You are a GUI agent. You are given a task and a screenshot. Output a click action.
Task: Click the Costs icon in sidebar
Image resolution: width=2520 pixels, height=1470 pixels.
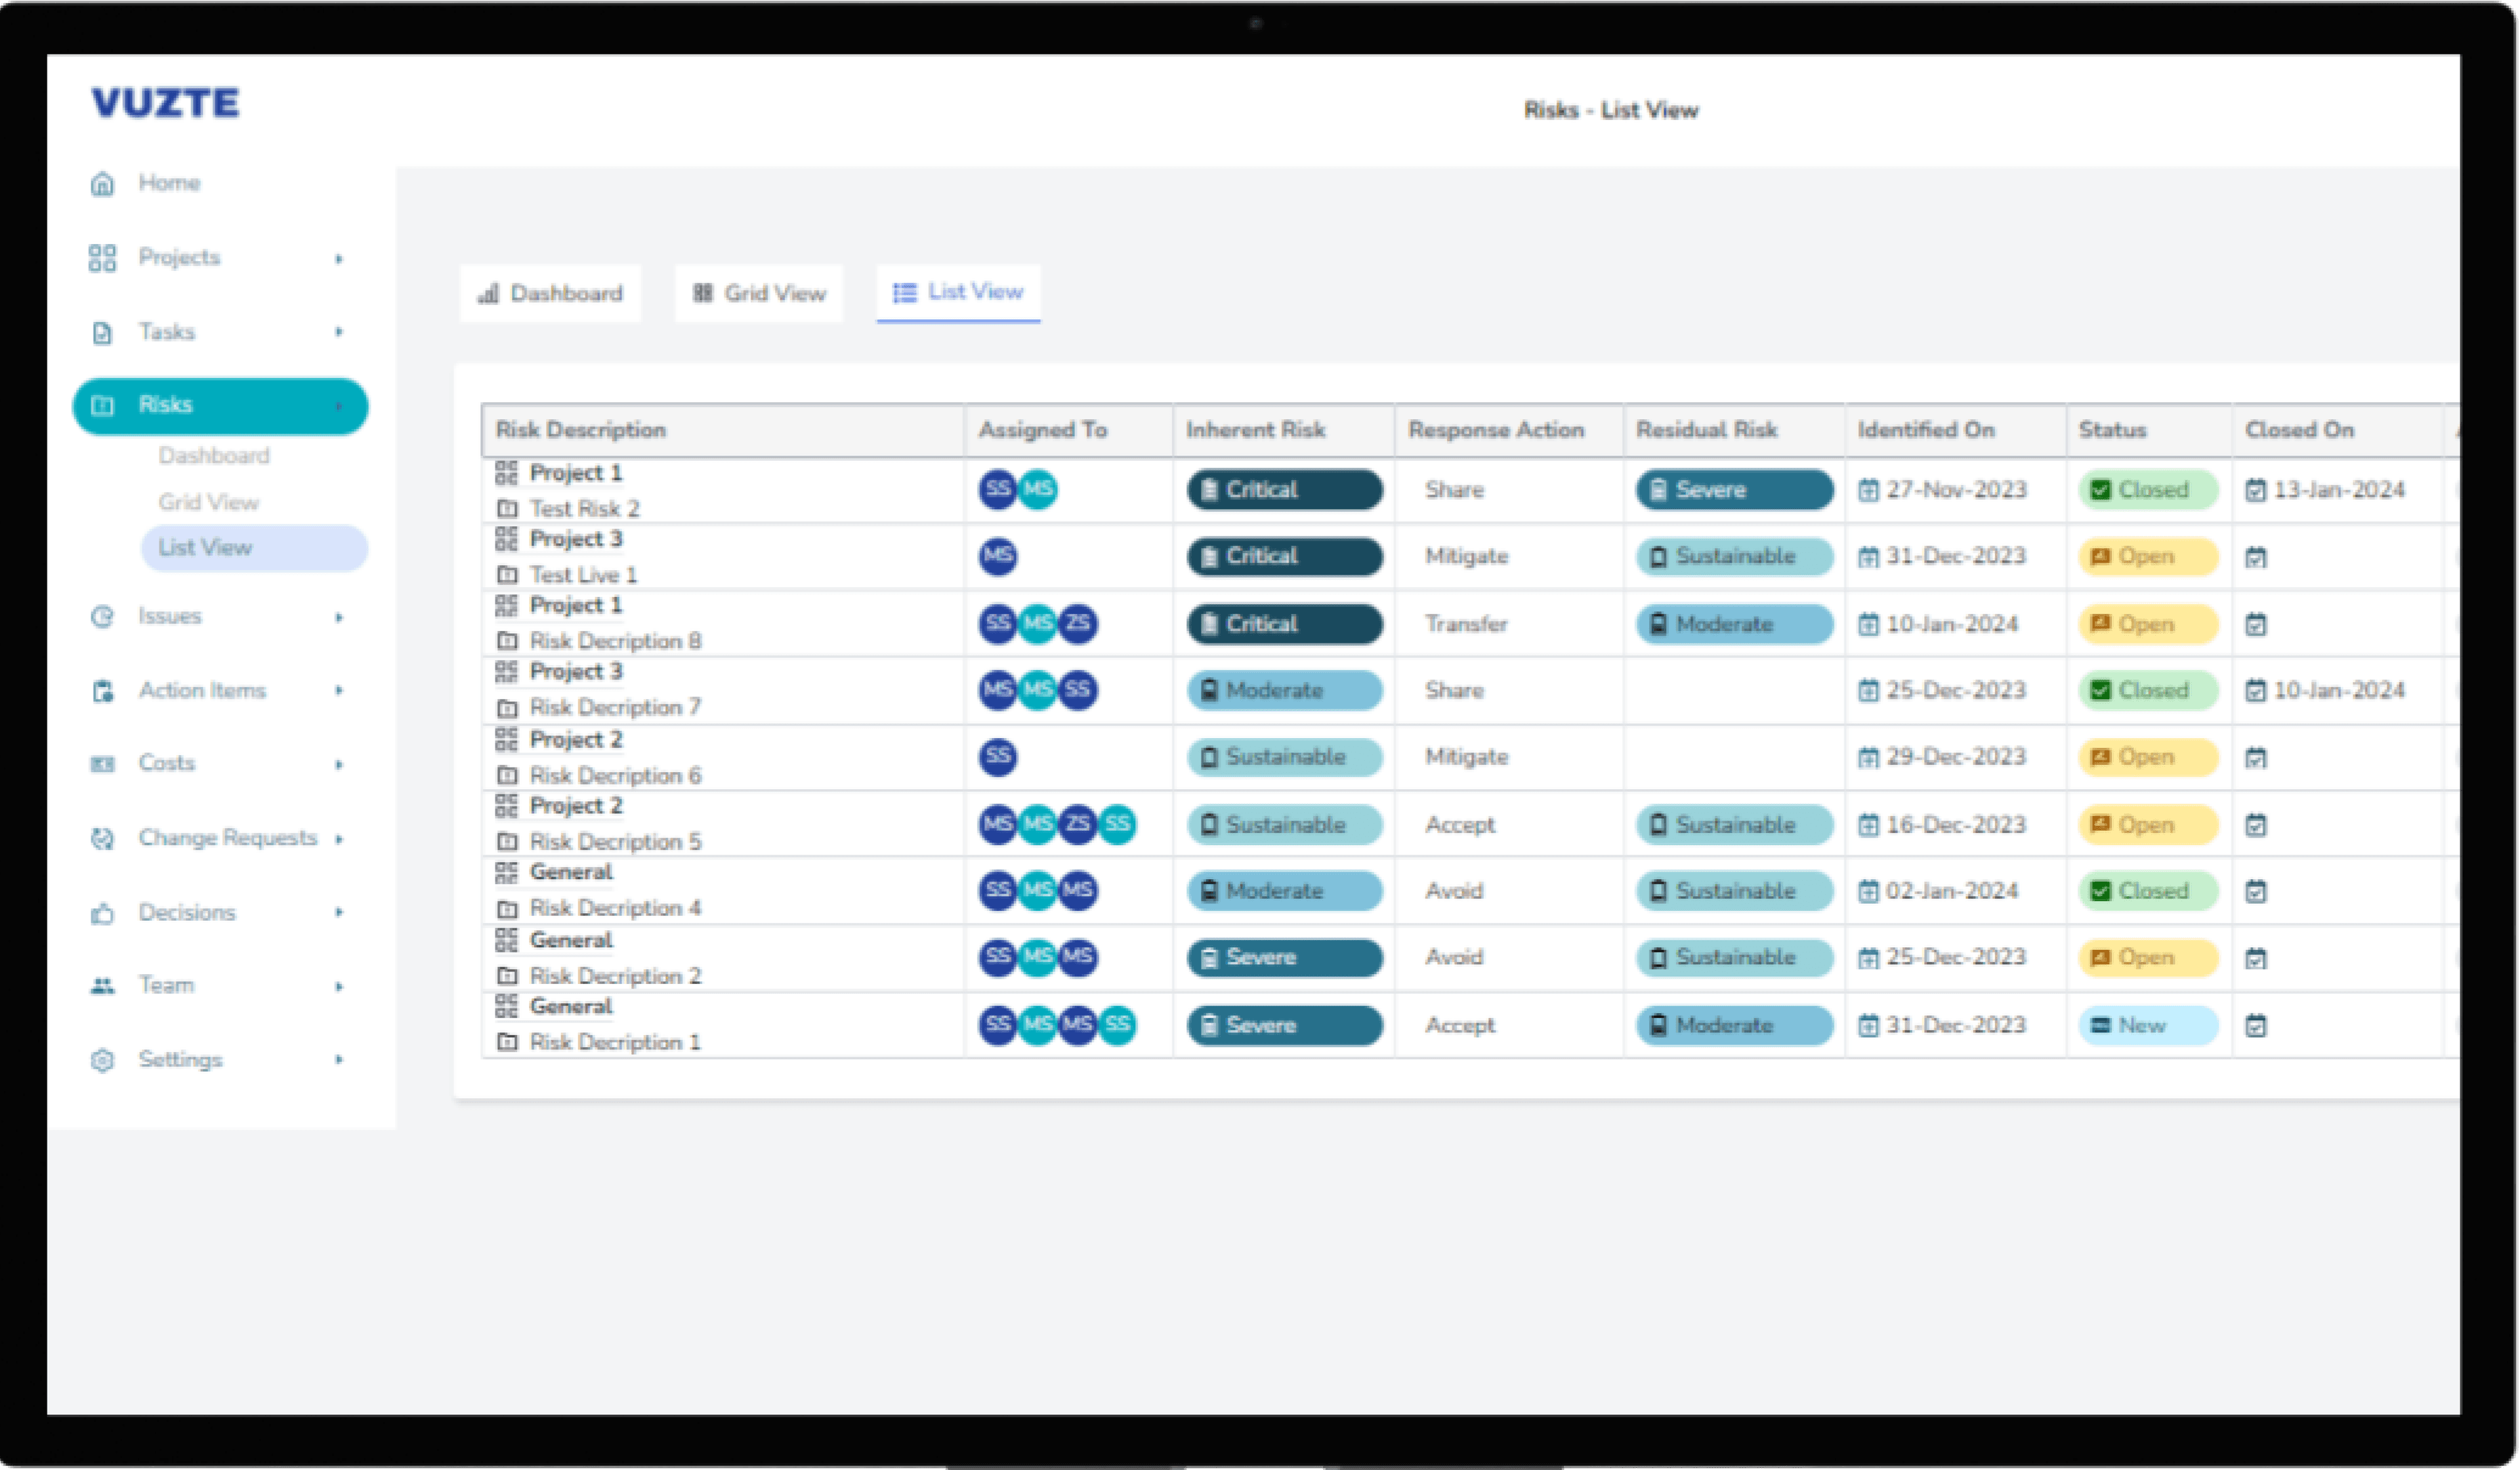click(x=102, y=764)
